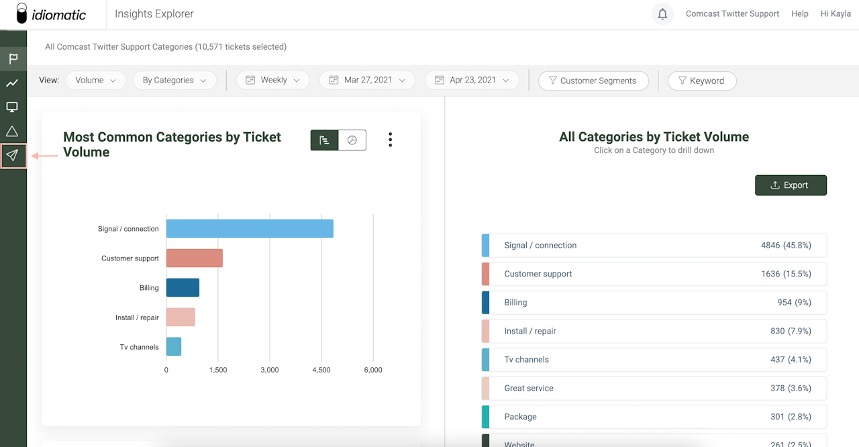Open the Weekly interval dropdown
Screen dimensions: 859x447
point(272,80)
